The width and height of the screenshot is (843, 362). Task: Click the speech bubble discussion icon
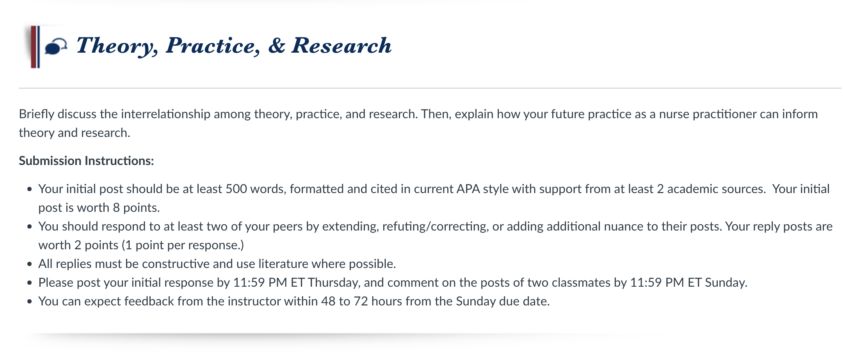point(56,46)
